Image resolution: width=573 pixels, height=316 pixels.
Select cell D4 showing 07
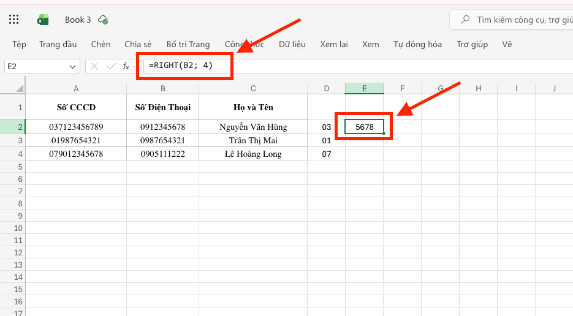326,154
